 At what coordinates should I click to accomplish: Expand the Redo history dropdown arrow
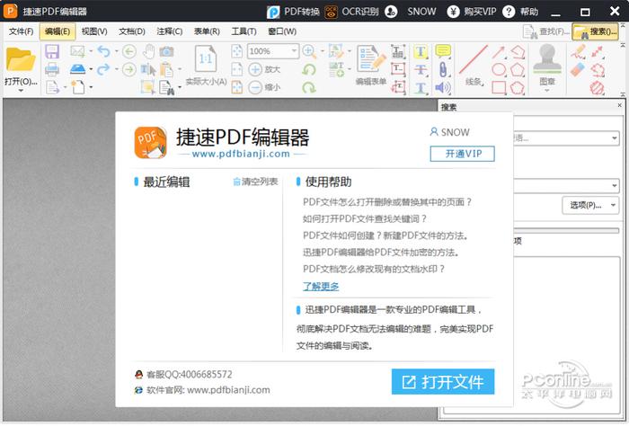(116, 69)
